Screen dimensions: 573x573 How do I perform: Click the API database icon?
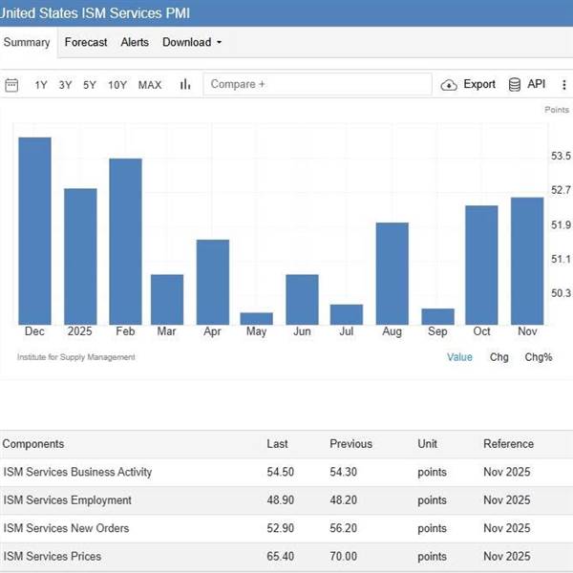(515, 85)
